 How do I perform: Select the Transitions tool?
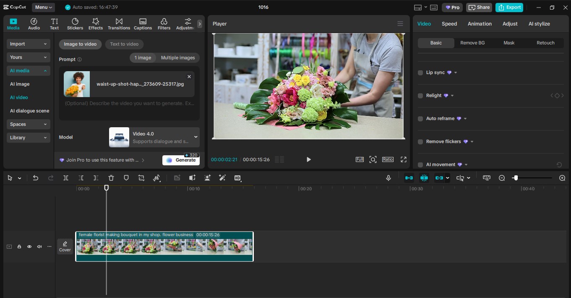tap(119, 23)
